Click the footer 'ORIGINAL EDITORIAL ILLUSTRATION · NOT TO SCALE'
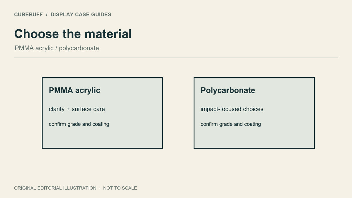 click(x=75, y=188)
